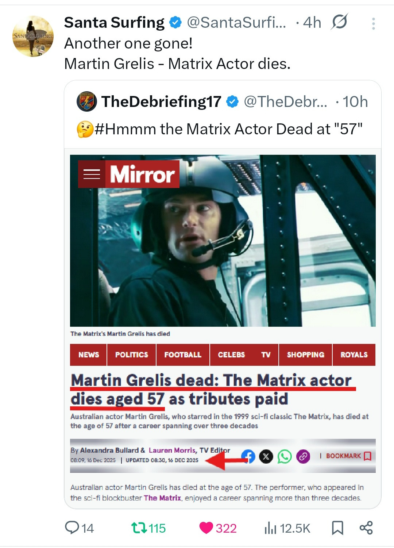Viewport: 394px width, 548px height.
Task: Share the post via share icon
Action: (366, 528)
